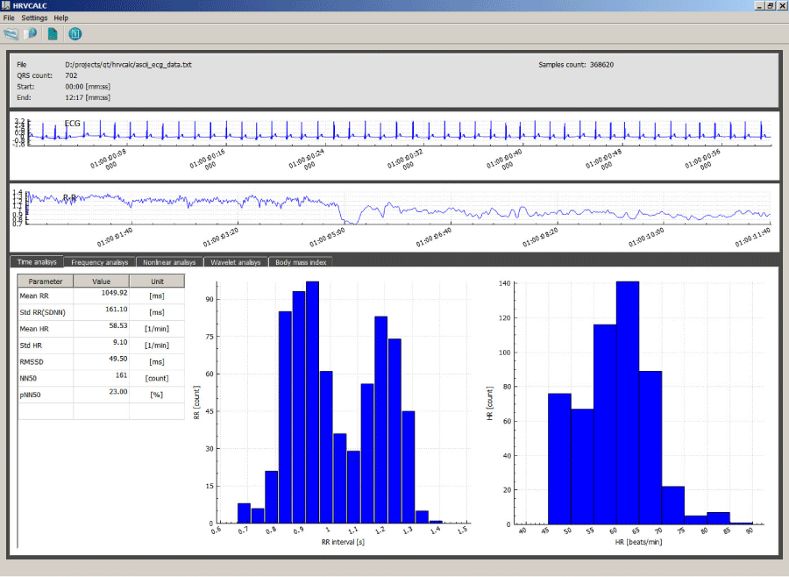The image size is (789, 577).
Task: Click the Value column header
Action: click(x=101, y=281)
